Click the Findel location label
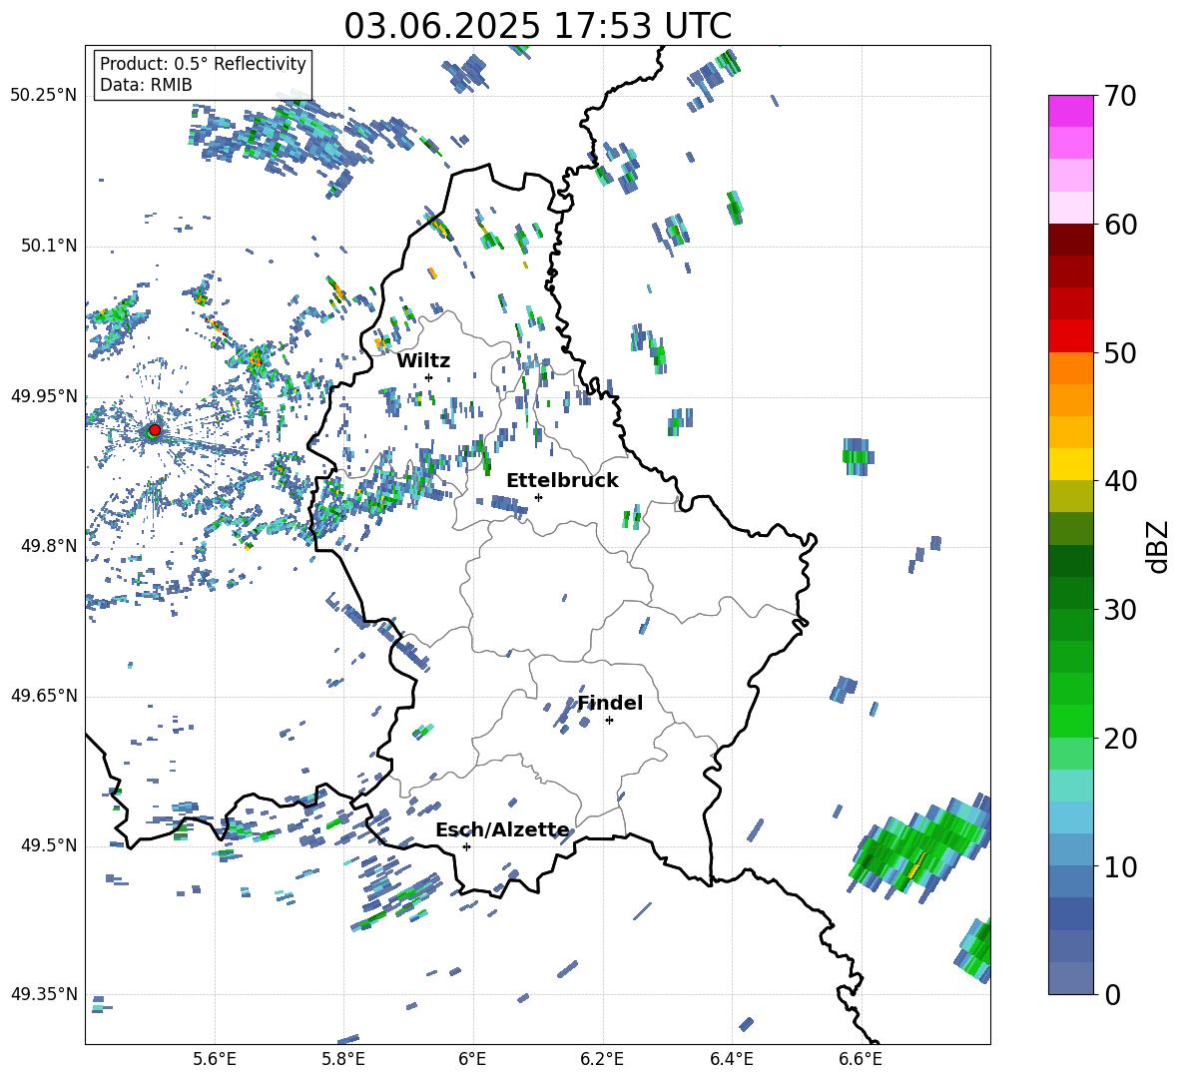This screenshot has height=1079, width=1182. point(610,703)
